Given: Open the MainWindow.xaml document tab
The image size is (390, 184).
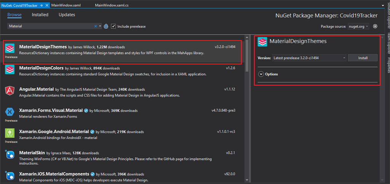Looking at the screenshot, I should pos(66,5).
